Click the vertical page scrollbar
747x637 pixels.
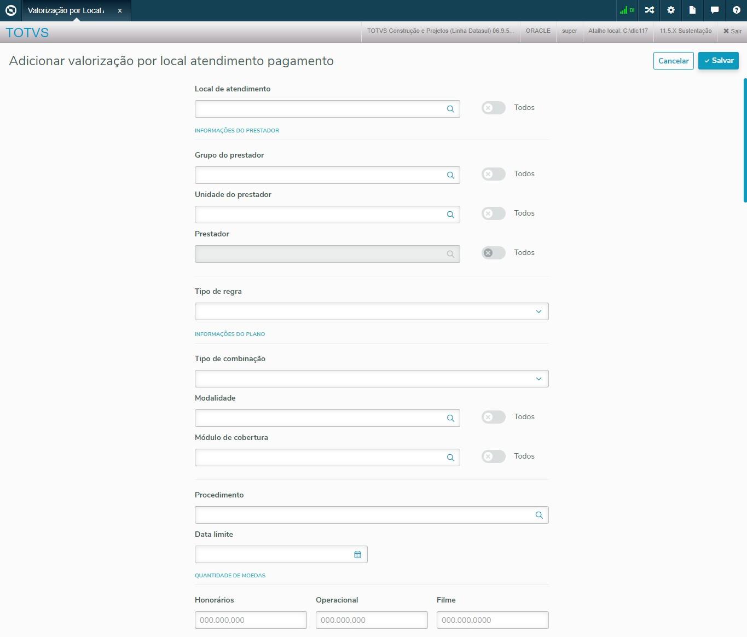[x=745, y=140]
